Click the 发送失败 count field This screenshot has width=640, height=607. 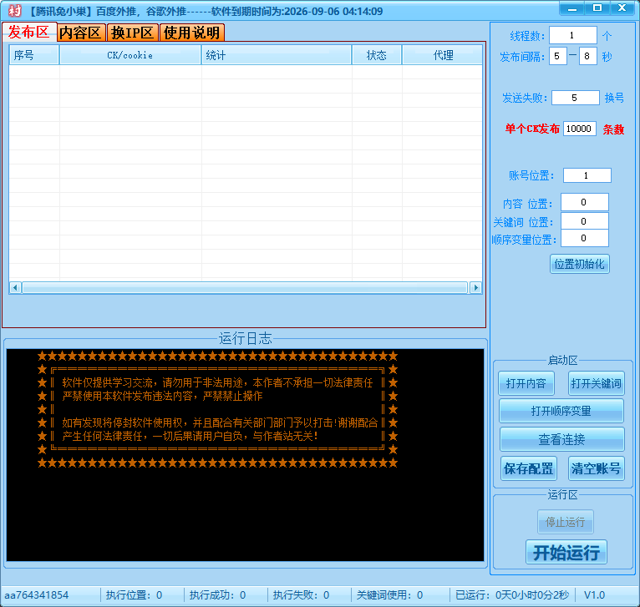pos(574,98)
